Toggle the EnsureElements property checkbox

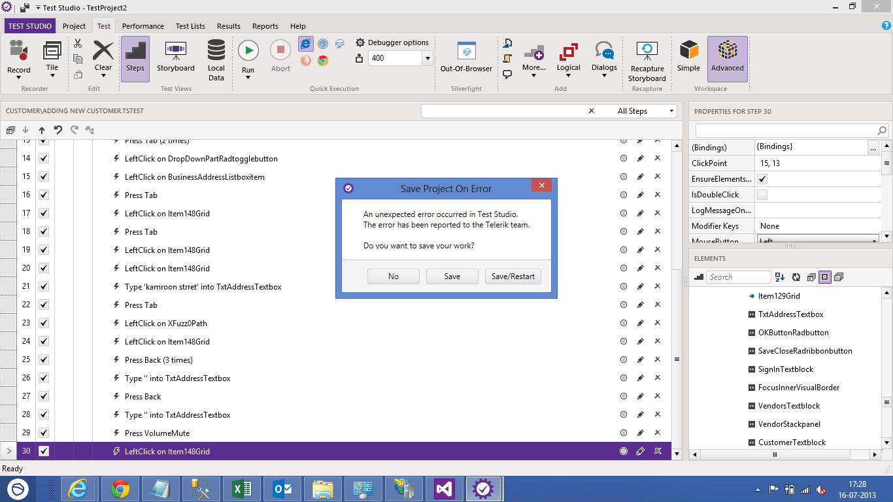point(762,179)
